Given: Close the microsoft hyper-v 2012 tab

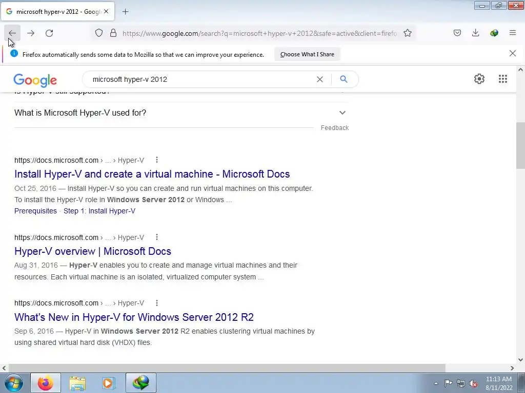Looking at the screenshot, I should coord(106,11).
